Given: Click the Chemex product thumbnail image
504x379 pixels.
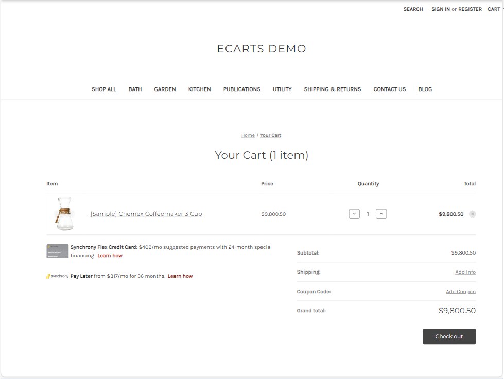Looking at the screenshot, I should [x=64, y=213].
